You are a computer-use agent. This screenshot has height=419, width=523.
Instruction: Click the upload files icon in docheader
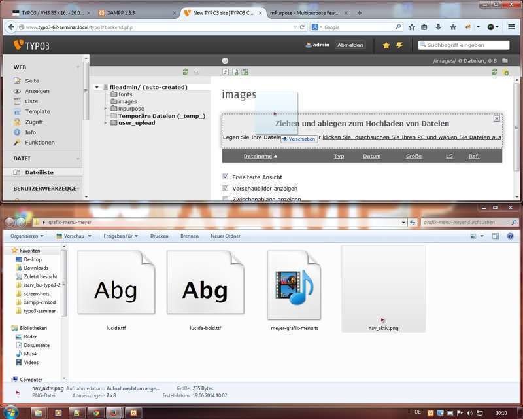click(226, 72)
